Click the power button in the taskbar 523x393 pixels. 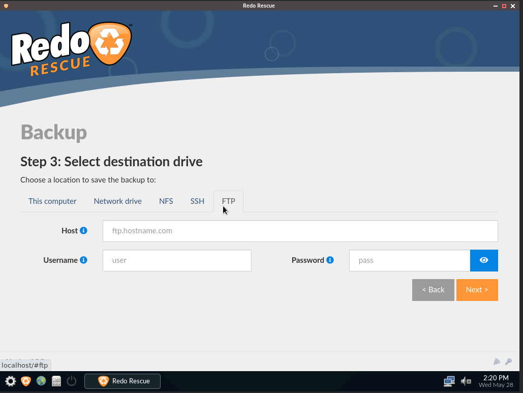coord(72,381)
